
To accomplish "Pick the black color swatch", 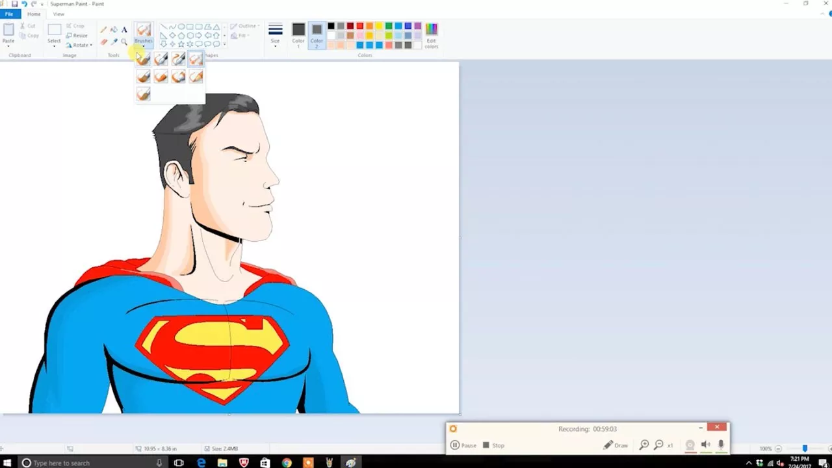I will tap(331, 26).
